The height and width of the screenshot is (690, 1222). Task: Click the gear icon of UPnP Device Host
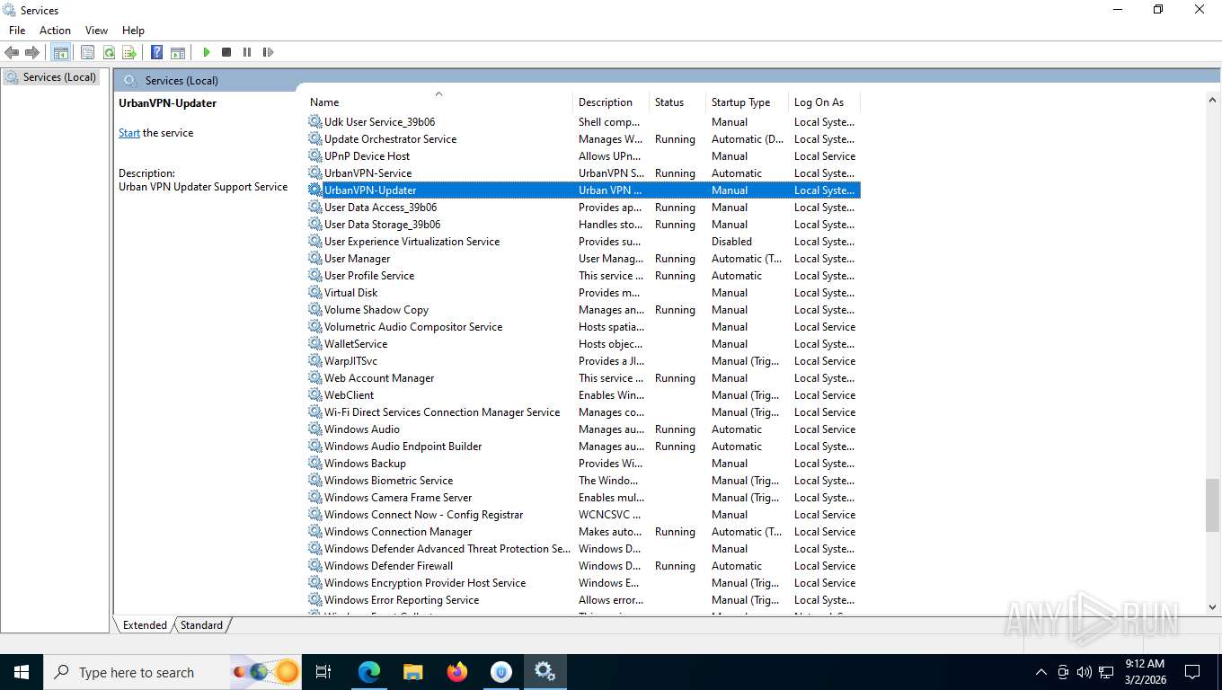pos(314,156)
